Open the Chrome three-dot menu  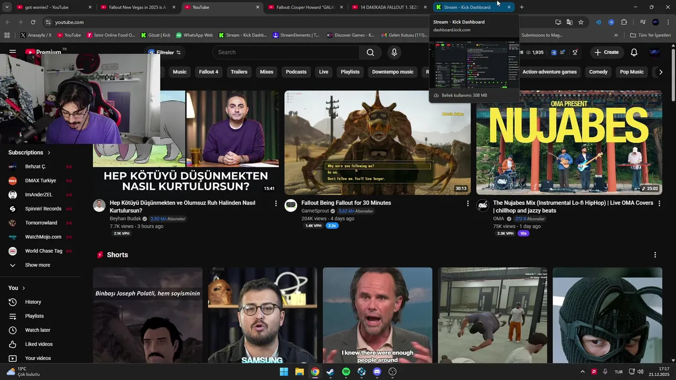669,22
